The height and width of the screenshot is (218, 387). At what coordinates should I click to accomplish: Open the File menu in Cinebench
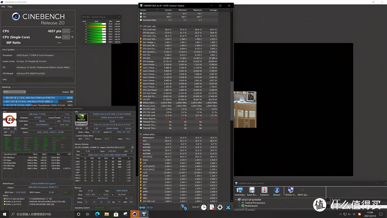click(x=3, y=7)
